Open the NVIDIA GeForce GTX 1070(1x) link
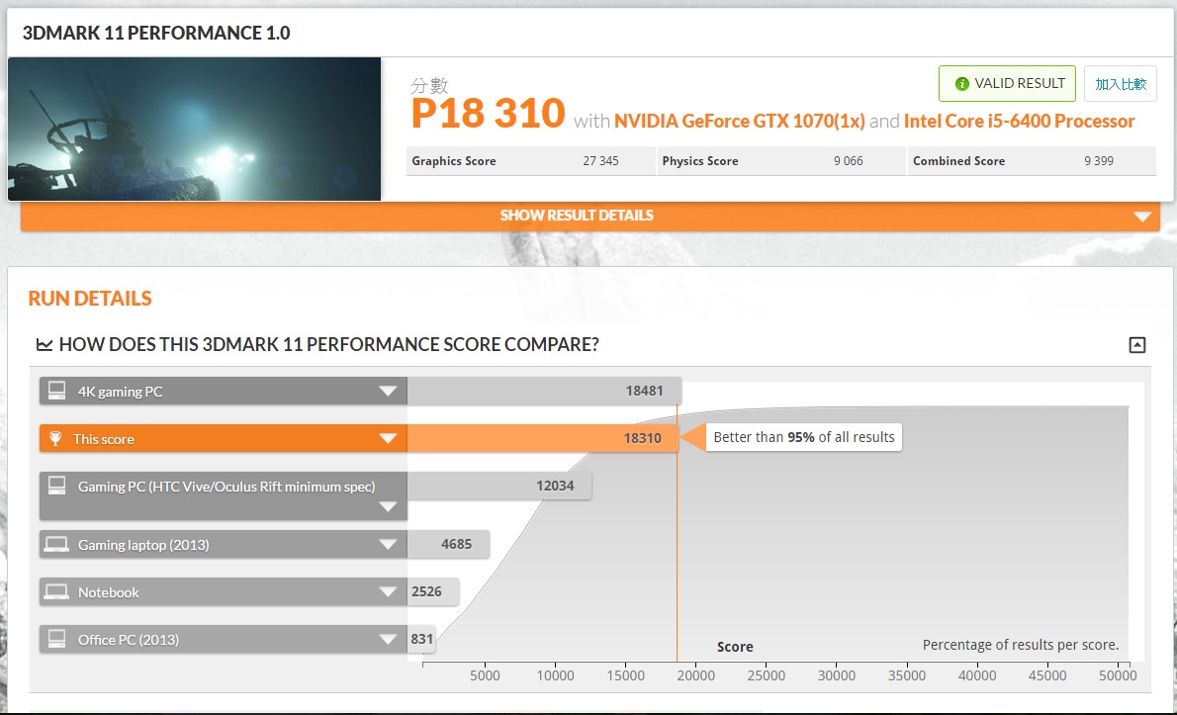1177x715 pixels. 740,121
